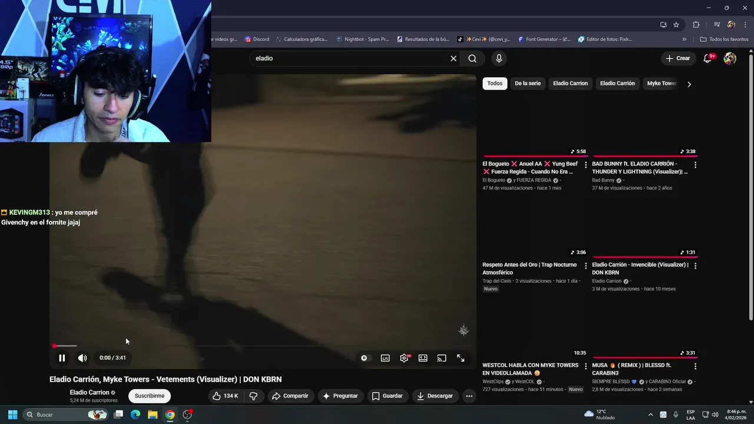
Task: Enter fullscreen on the video player
Action: click(461, 358)
